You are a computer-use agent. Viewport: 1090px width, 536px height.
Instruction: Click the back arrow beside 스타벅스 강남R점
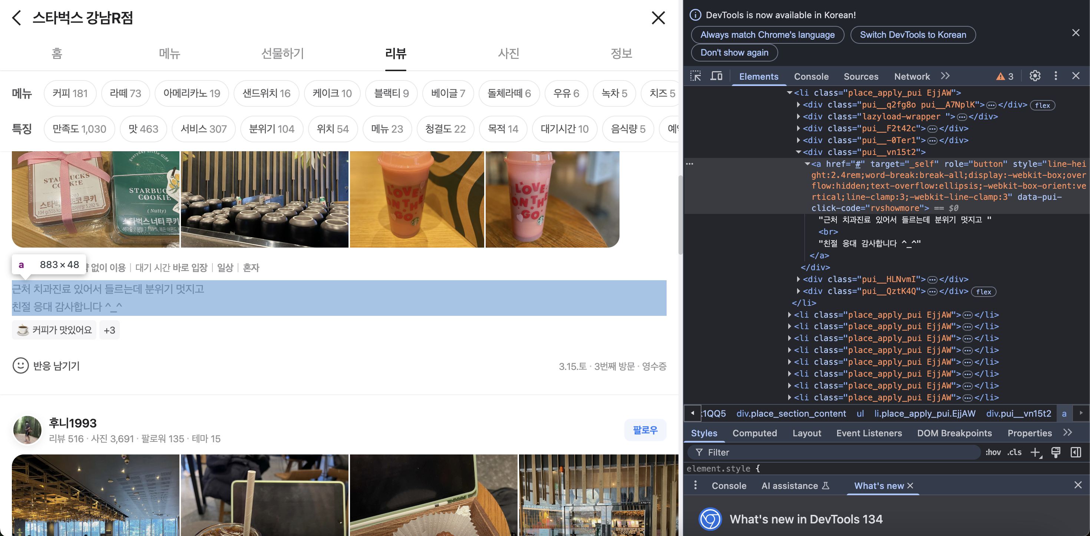tap(17, 18)
